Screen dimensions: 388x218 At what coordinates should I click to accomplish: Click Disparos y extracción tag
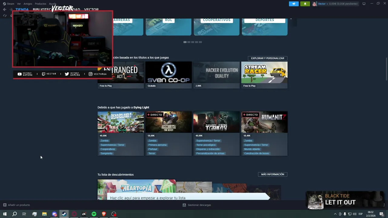coord(208,149)
